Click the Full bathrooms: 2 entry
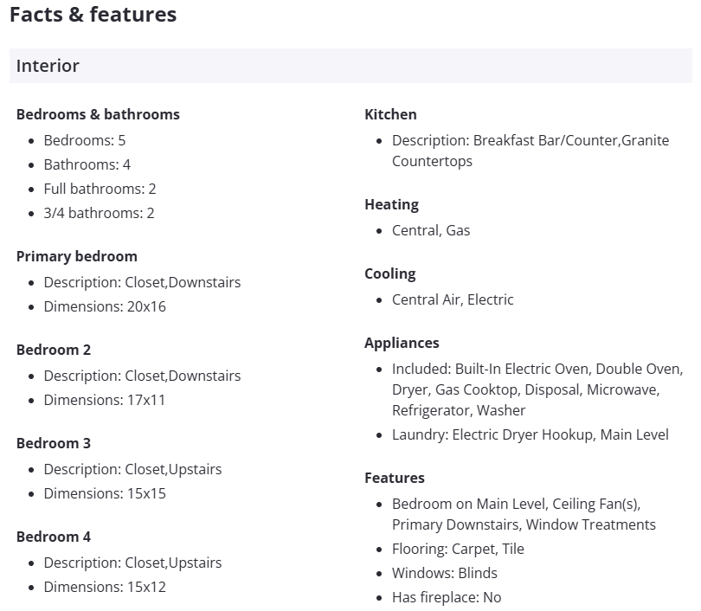 pyautogui.click(x=100, y=189)
